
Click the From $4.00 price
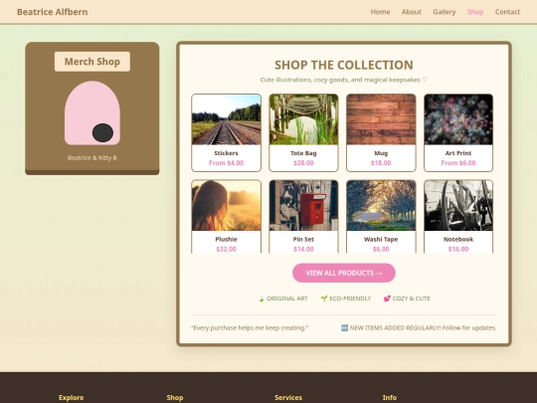point(226,163)
